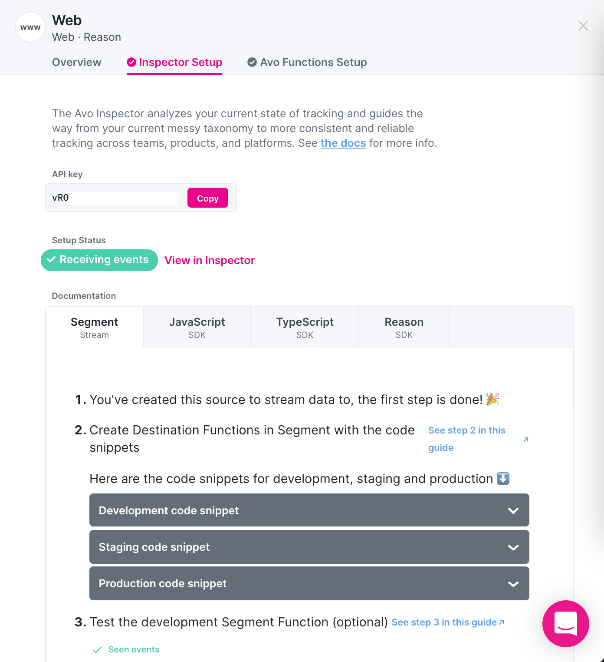The width and height of the screenshot is (604, 662).
Task: Click the external link arrow after step 3 guide
Action: coord(501,622)
